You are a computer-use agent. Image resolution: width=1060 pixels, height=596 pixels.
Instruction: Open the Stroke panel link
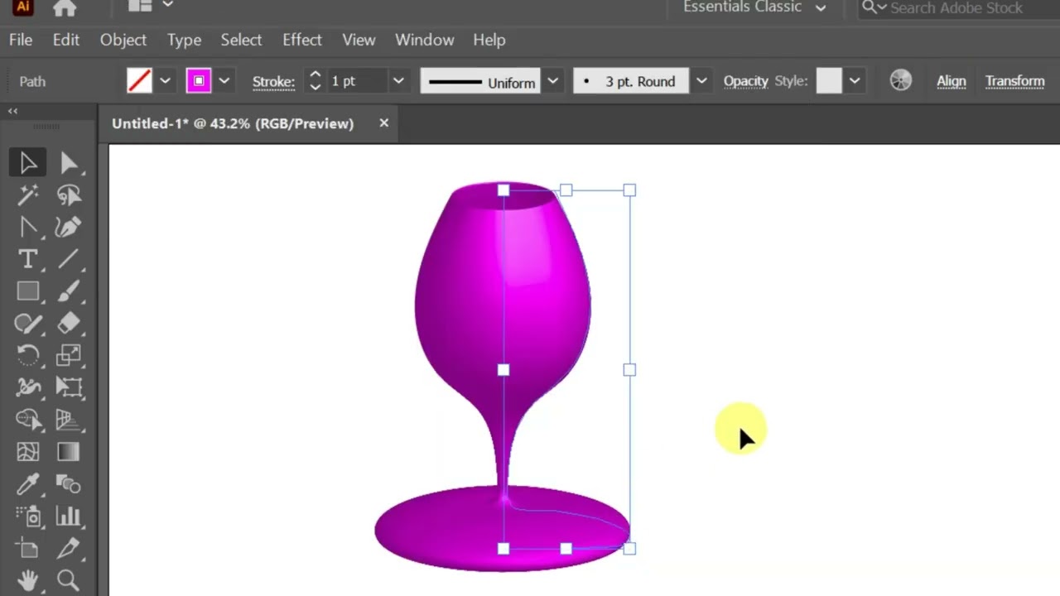click(273, 82)
